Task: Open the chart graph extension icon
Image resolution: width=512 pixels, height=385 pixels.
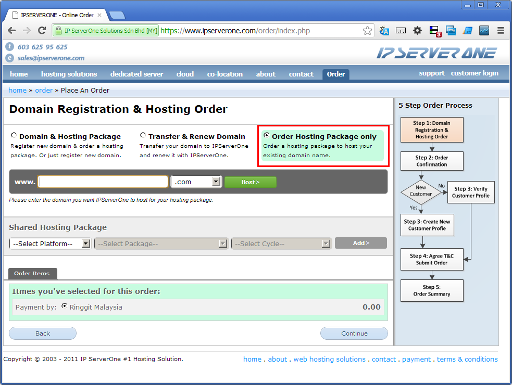Action: point(484,31)
